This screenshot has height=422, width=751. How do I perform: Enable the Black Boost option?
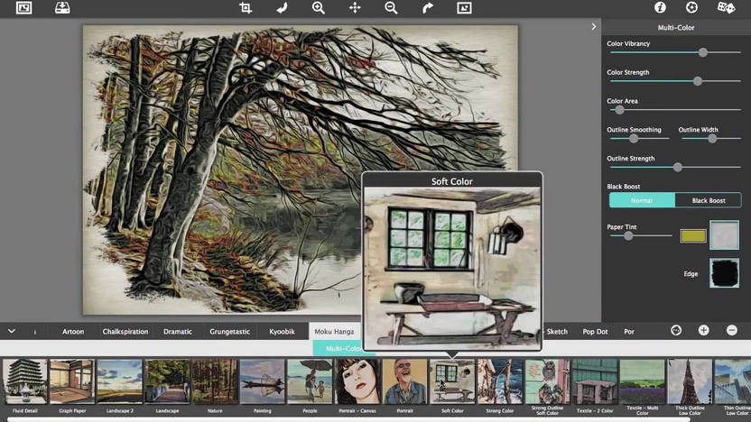coord(708,200)
